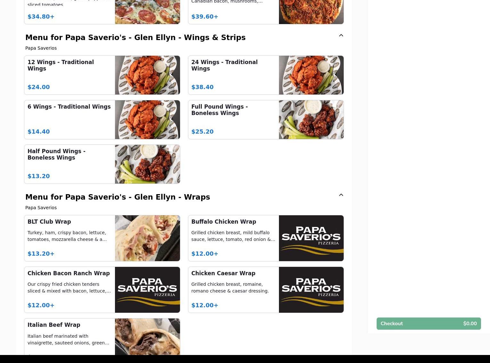The width and height of the screenshot is (490, 363).
Task: Click the Full Pound Boneless Wings photo
Action: pos(311,120)
